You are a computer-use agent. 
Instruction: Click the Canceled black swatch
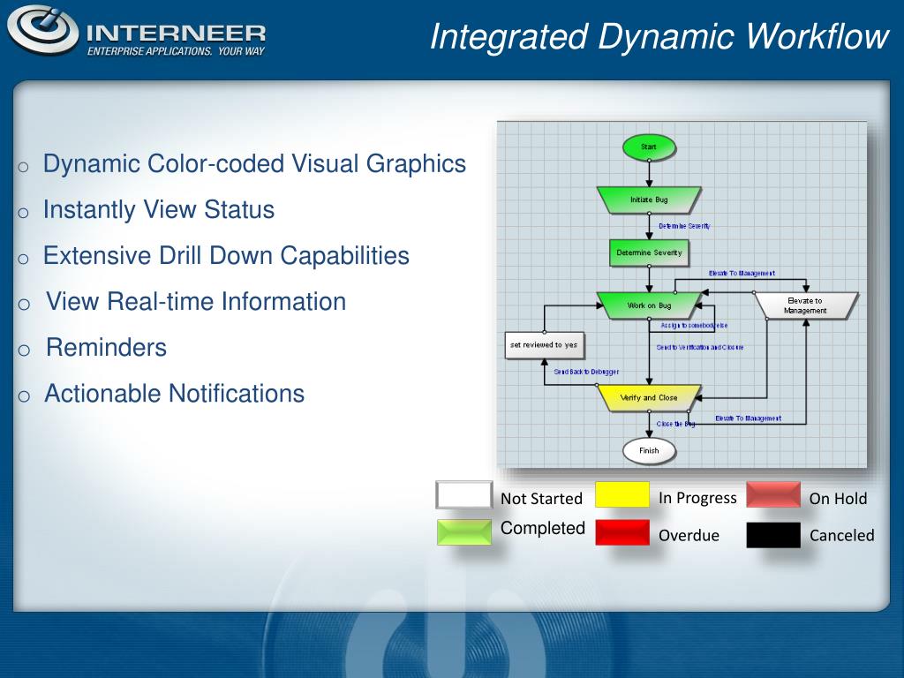pyautogui.click(x=773, y=535)
